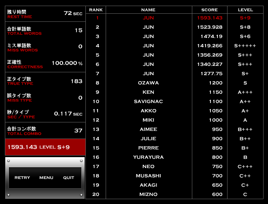Select the MISS TYPE label
The image size is (268, 204).
[20, 100]
